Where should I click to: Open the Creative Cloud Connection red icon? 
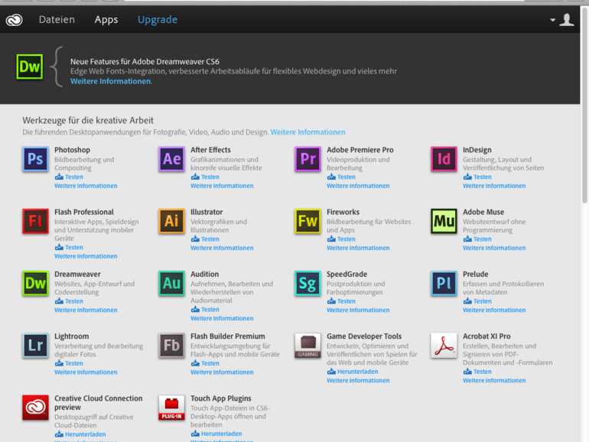click(x=35, y=408)
